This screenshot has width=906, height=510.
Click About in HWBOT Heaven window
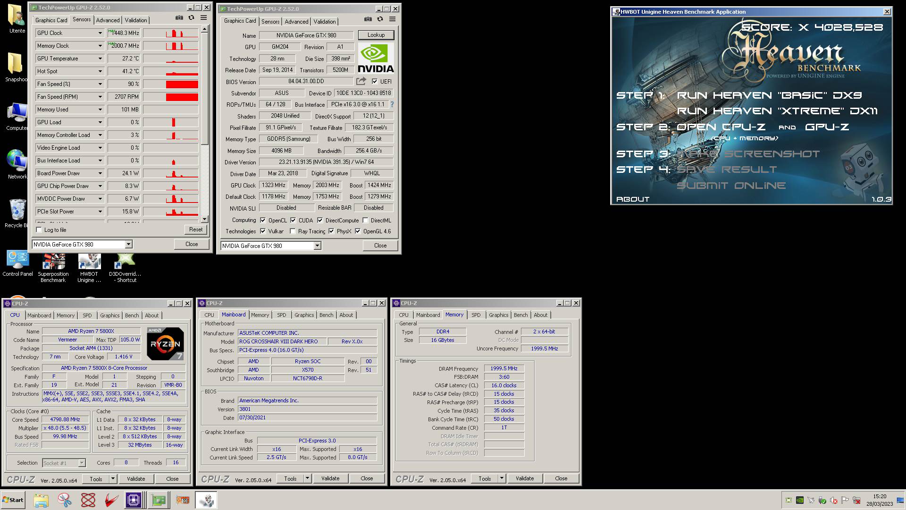(x=632, y=199)
